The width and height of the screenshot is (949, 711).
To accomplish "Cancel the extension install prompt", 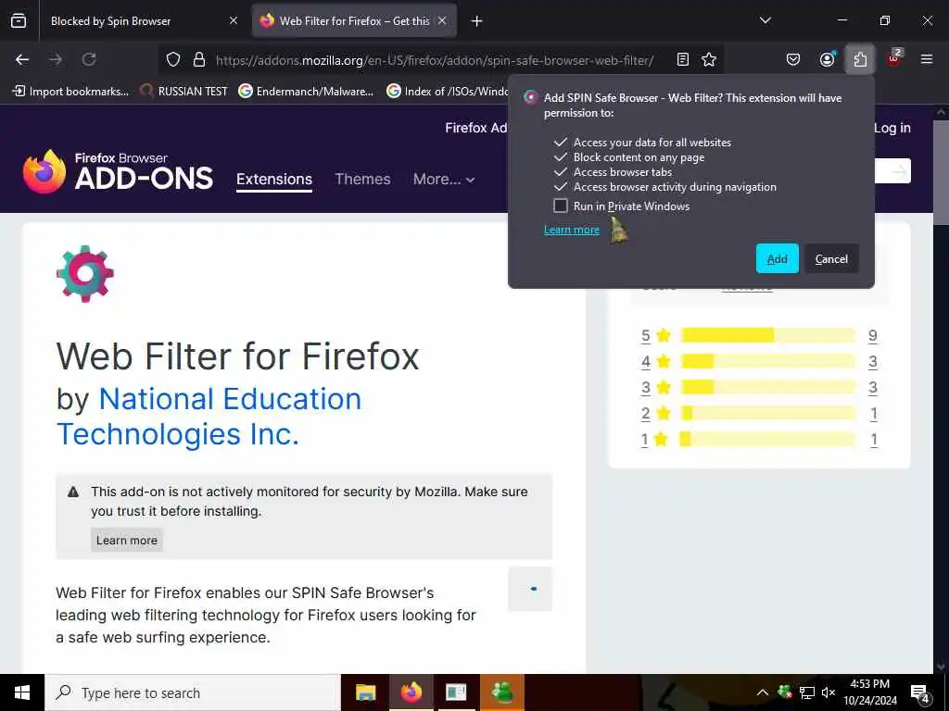I will tap(831, 259).
